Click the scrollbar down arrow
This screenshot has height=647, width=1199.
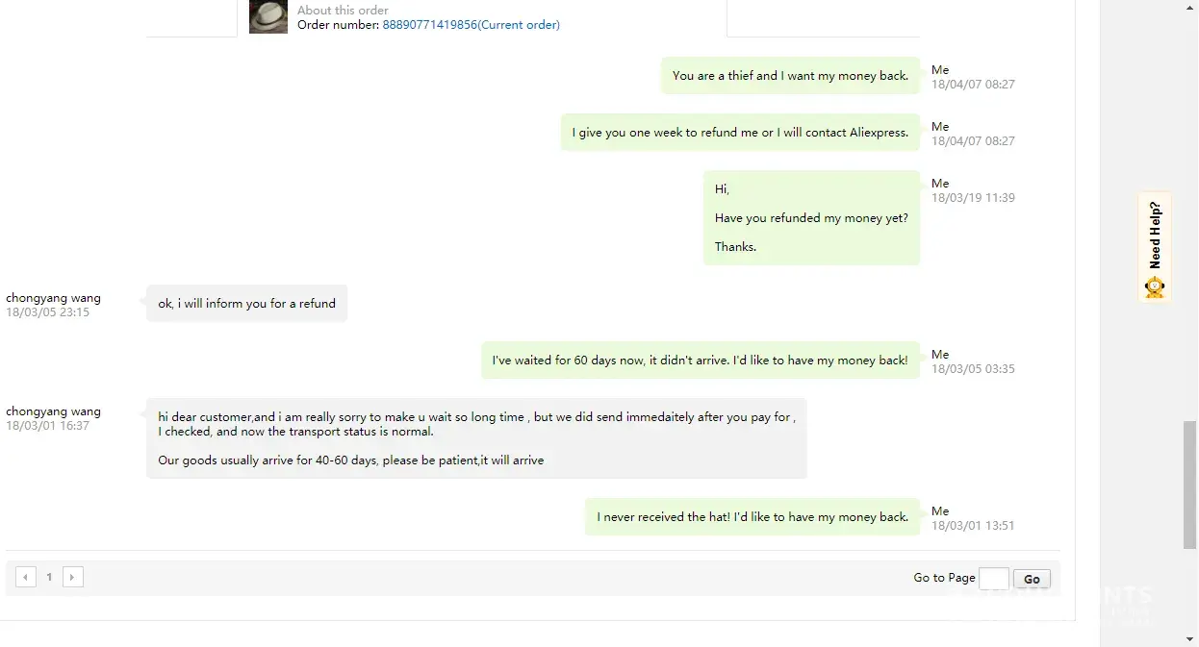(1190, 639)
